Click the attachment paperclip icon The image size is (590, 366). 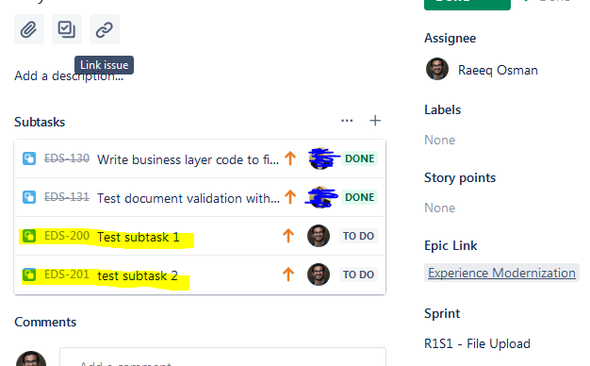29,29
